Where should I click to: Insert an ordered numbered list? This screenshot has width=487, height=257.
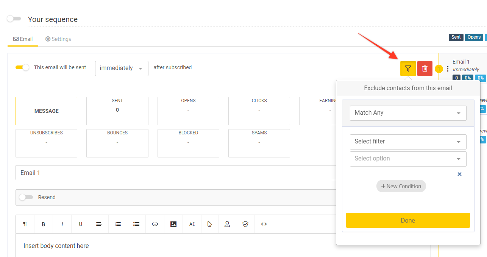coord(118,224)
